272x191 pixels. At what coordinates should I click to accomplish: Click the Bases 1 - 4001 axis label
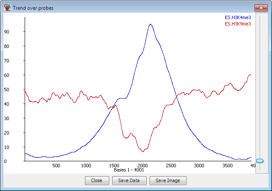click(x=129, y=170)
